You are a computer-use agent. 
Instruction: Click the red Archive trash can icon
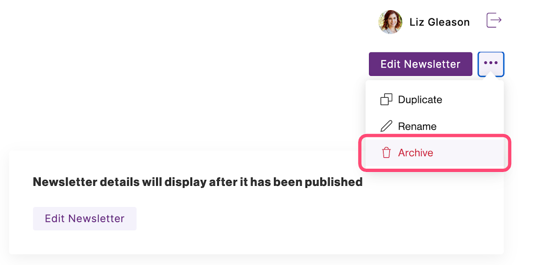tap(386, 153)
